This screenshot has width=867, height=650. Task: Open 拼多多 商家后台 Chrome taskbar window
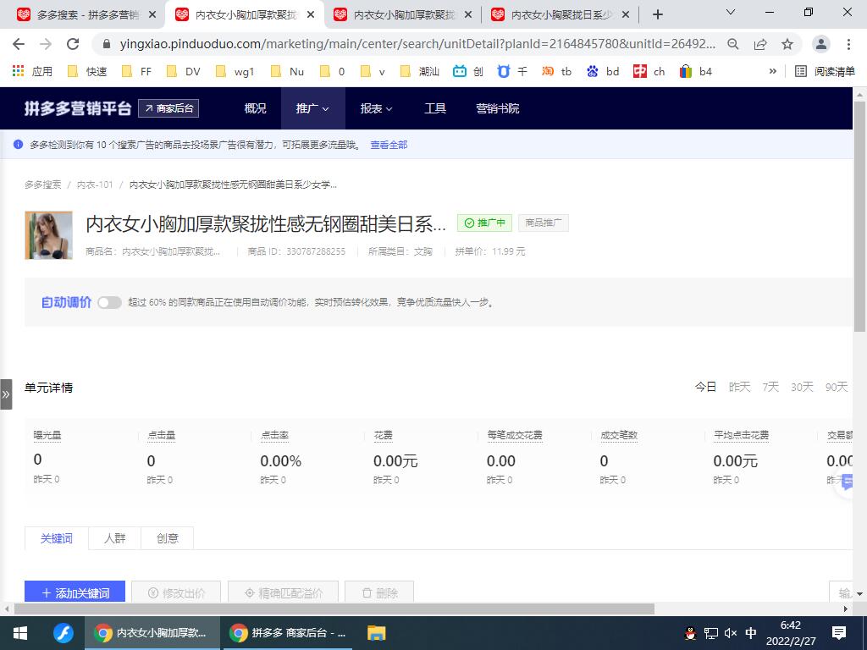coord(286,633)
